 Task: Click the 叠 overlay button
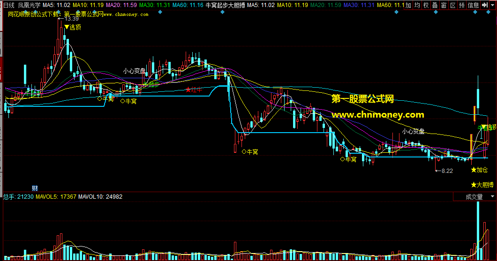[435, 5]
